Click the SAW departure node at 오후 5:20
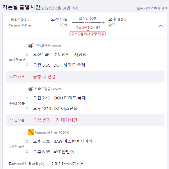Viewport: 169px width, 169px height. pos(27,141)
